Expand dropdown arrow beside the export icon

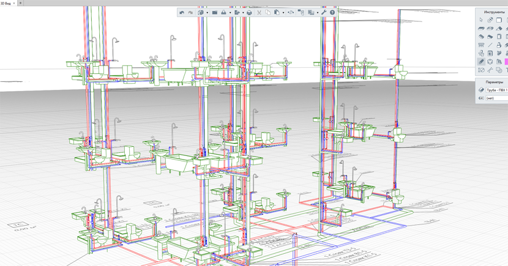coord(244,13)
